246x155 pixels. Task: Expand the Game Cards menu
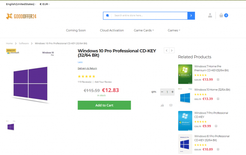(x=144, y=30)
